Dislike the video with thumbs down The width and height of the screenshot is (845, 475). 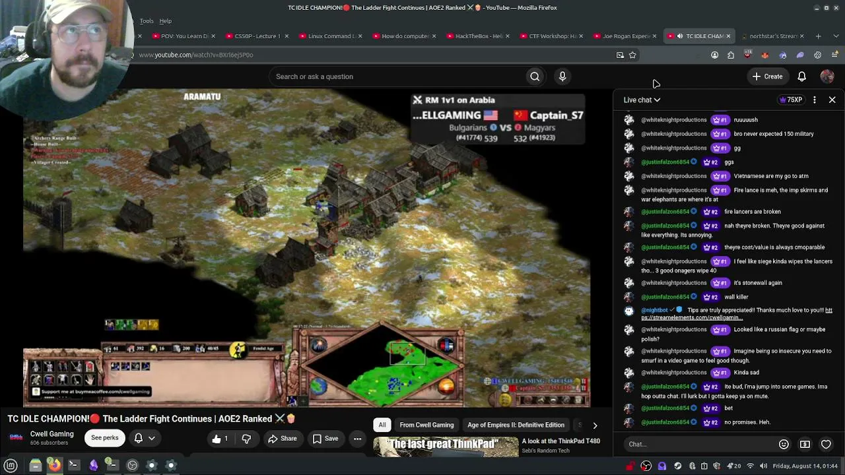click(x=246, y=439)
